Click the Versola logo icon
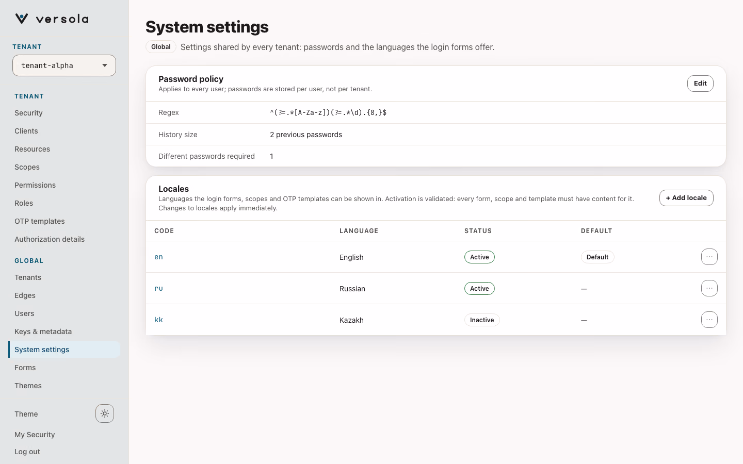This screenshot has width=743, height=464. (x=21, y=19)
